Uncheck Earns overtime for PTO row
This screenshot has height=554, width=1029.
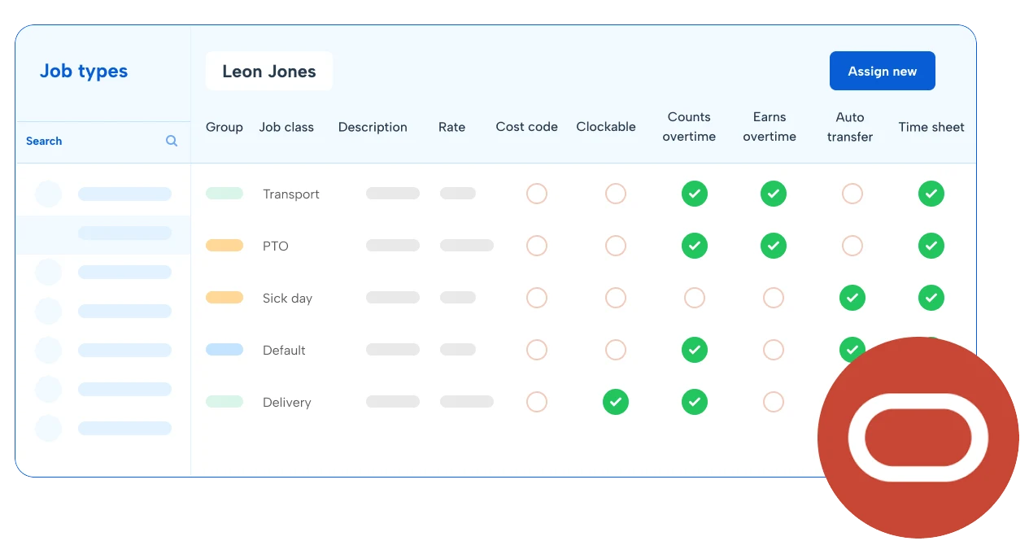click(x=774, y=246)
